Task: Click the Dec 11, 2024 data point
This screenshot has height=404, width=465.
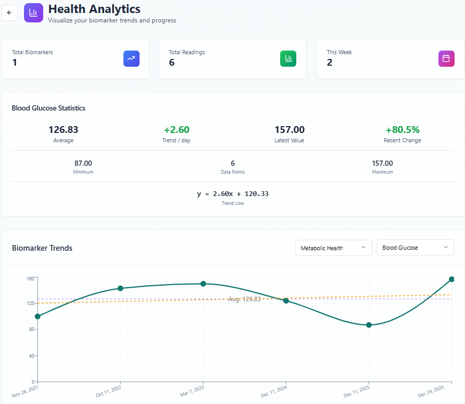Action: click(286, 300)
